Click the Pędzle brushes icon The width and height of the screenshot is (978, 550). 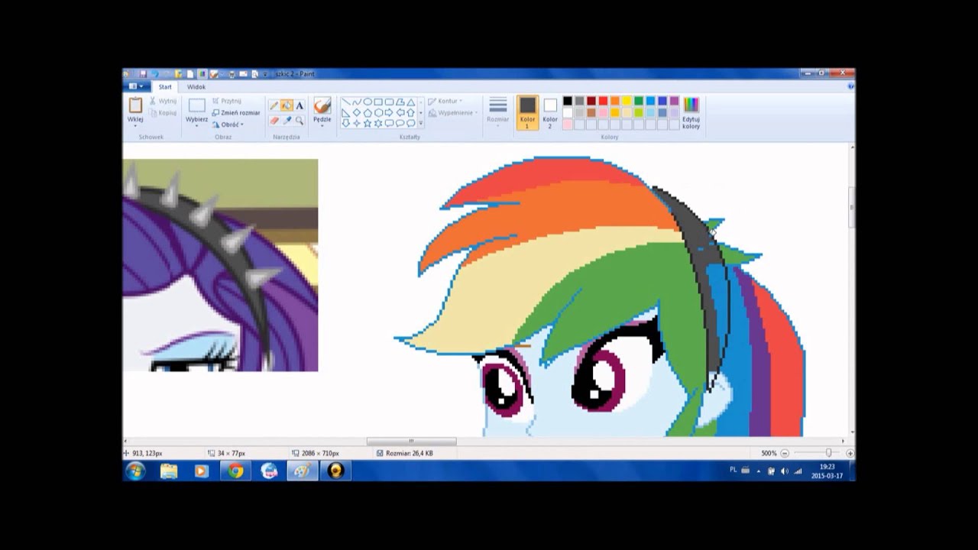pyautogui.click(x=322, y=105)
